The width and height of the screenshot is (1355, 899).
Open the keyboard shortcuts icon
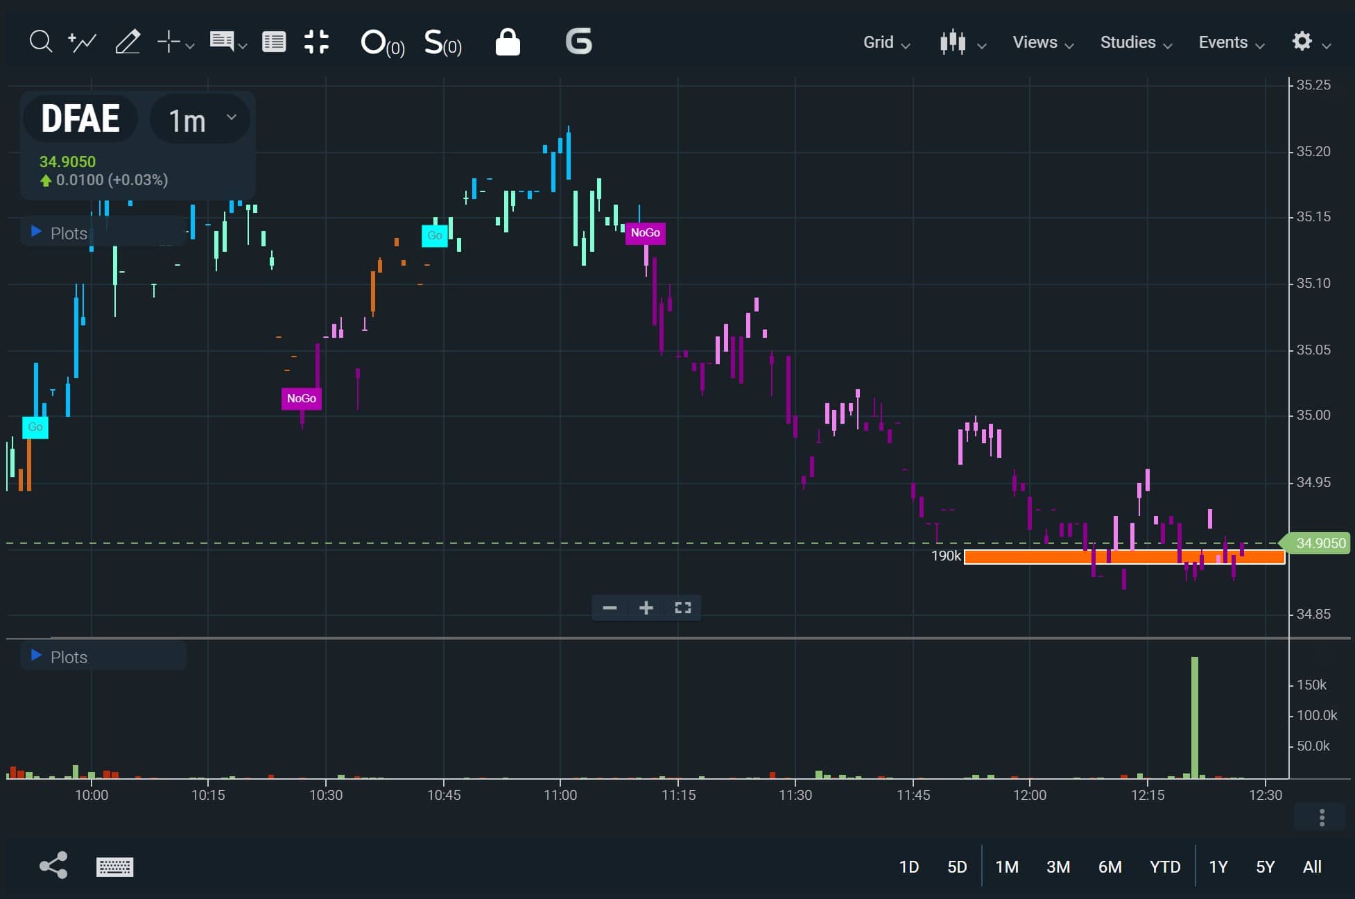pos(114,866)
